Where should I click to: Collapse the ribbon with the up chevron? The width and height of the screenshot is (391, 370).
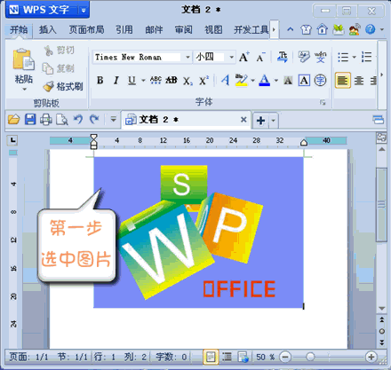[291, 29]
